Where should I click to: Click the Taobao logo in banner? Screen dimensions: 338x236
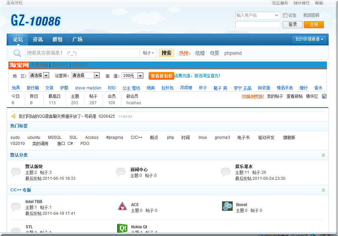(19, 65)
